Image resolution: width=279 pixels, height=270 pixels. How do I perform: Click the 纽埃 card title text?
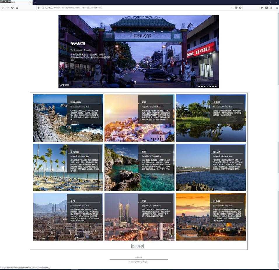(144, 152)
